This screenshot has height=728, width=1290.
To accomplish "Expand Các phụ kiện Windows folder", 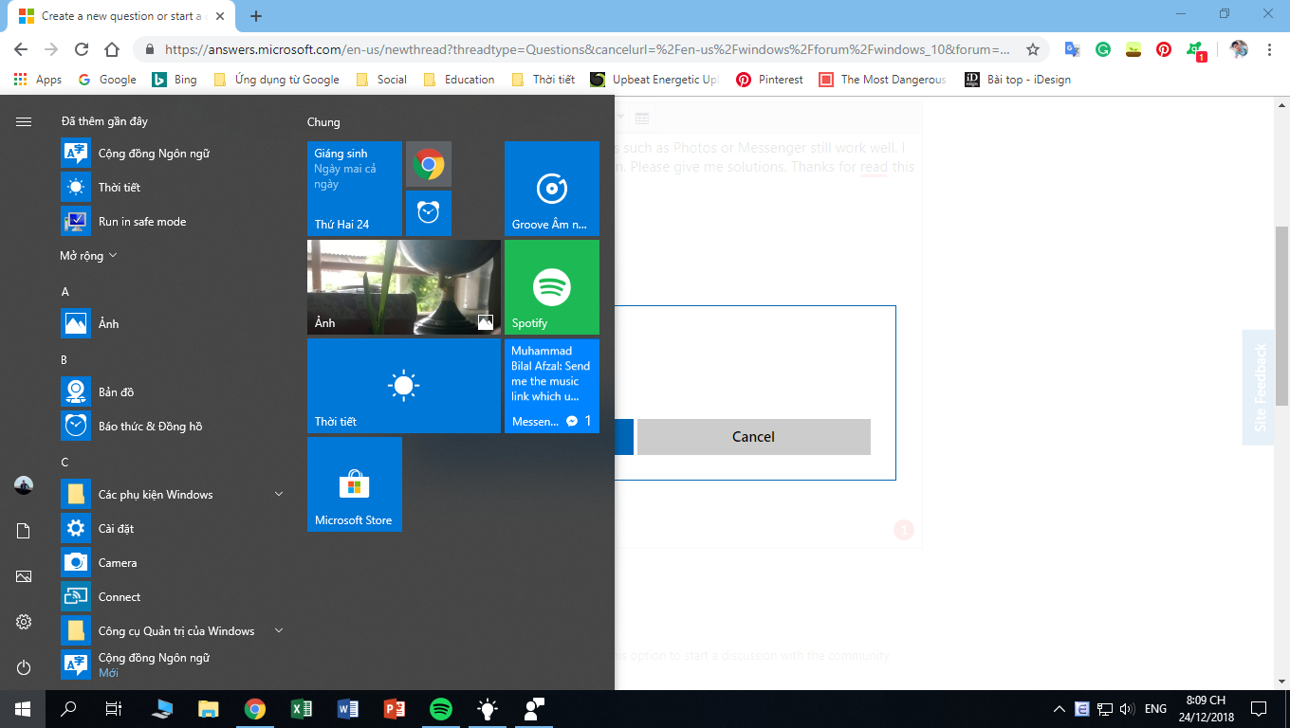I will coord(175,495).
